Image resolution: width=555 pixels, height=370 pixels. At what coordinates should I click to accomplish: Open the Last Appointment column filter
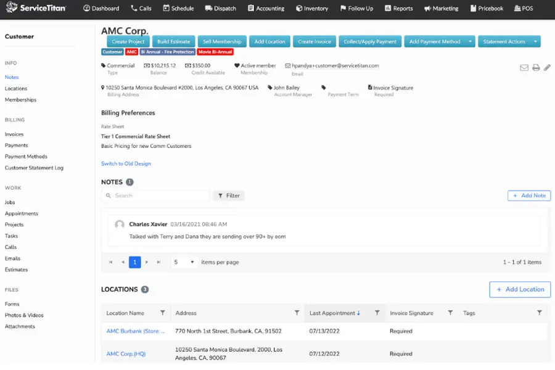click(x=377, y=313)
